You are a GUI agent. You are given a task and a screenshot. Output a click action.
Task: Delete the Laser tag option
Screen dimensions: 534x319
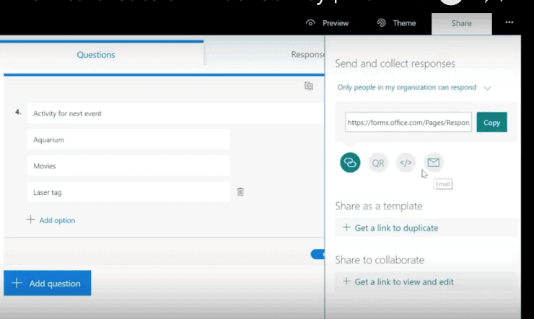pyautogui.click(x=240, y=192)
